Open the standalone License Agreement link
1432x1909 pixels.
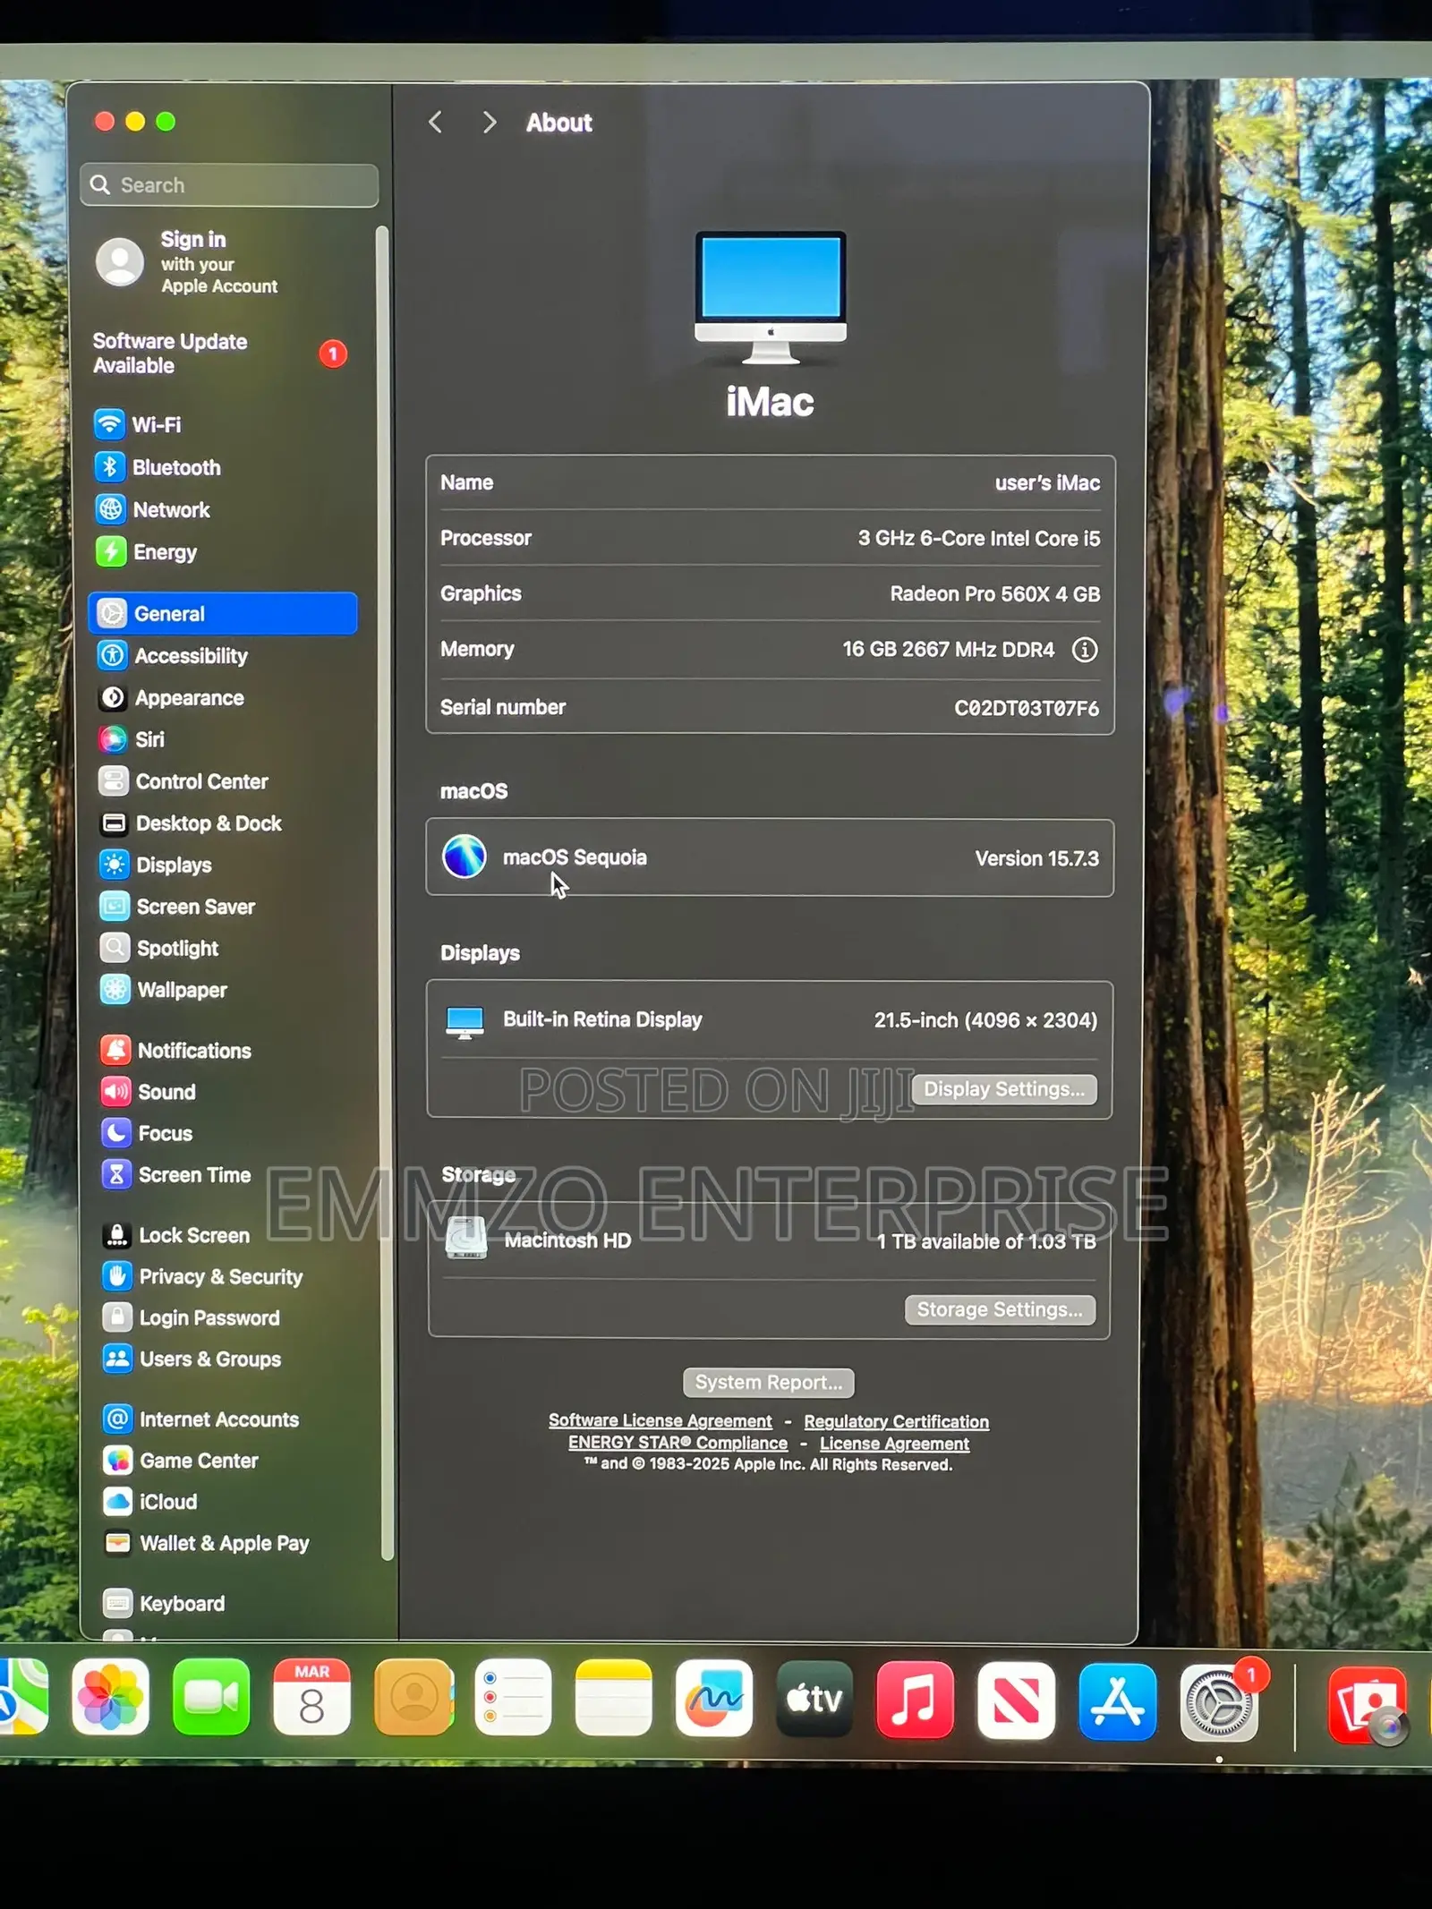pyautogui.click(x=894, y=1443)
